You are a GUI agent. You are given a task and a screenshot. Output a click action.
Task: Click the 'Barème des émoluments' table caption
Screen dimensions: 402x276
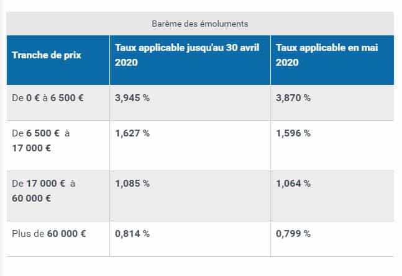[x=200, y=24]
